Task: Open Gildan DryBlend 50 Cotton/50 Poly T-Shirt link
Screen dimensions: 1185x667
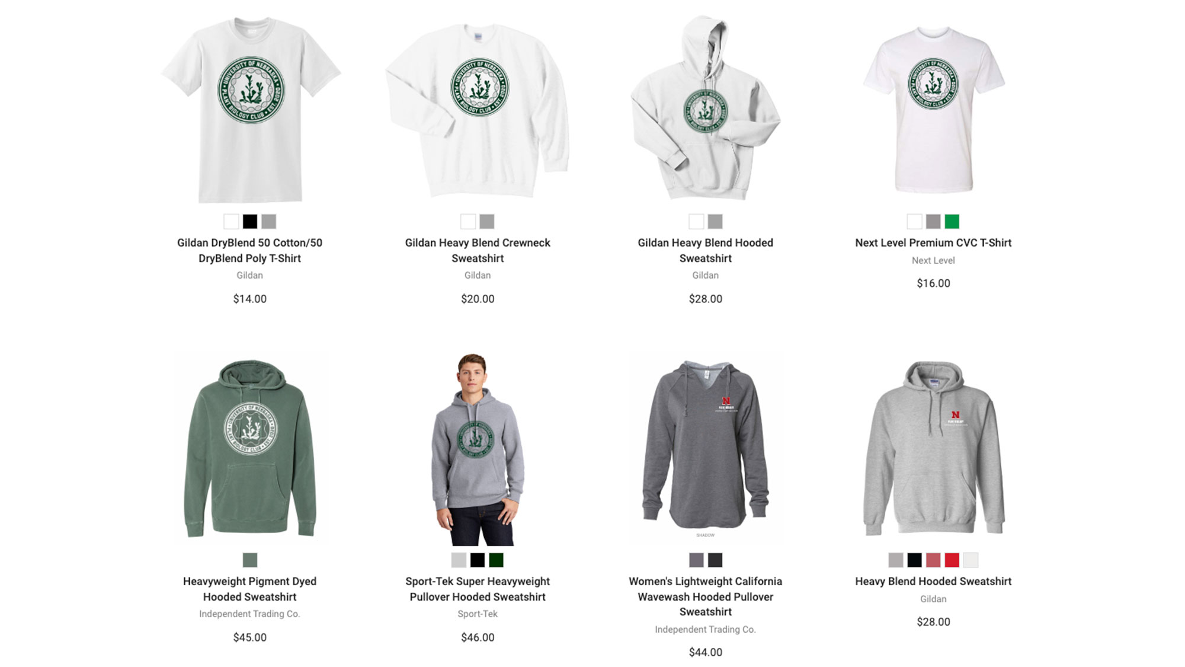Action: 250,250
